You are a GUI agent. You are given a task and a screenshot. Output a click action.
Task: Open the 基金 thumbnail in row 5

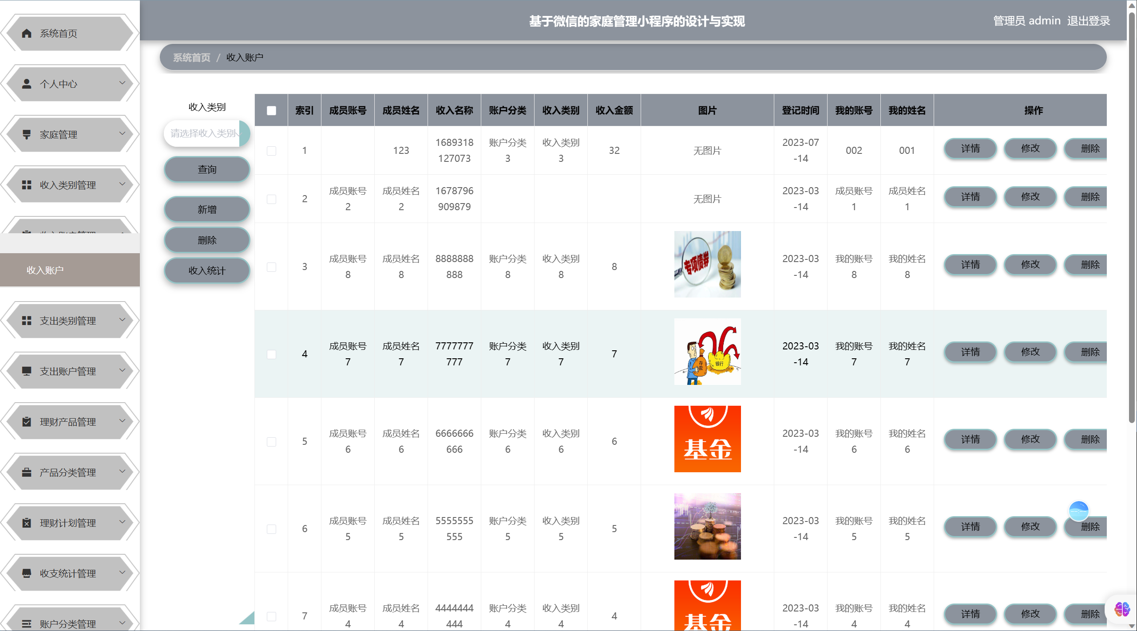(x=707, y=439)
